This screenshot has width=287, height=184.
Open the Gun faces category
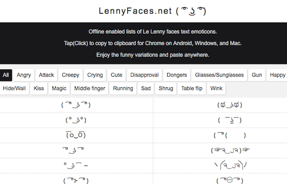tap(257, 75)
